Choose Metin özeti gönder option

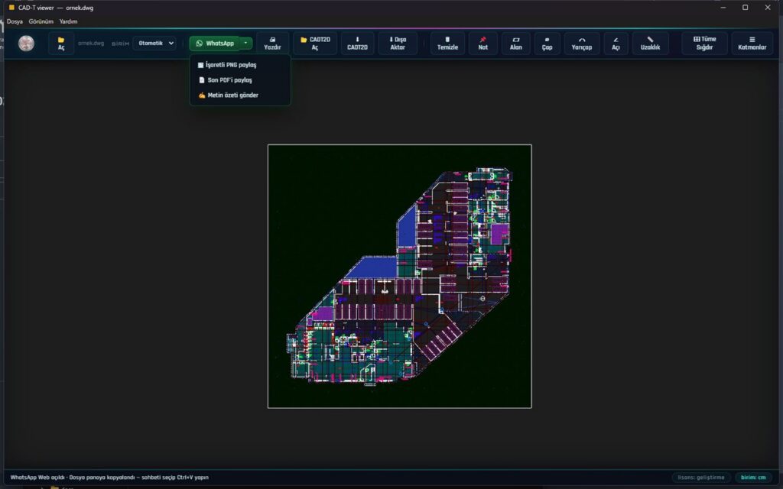pos(240,96)
